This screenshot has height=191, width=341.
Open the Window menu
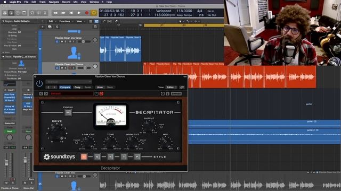tap(94, 2)
